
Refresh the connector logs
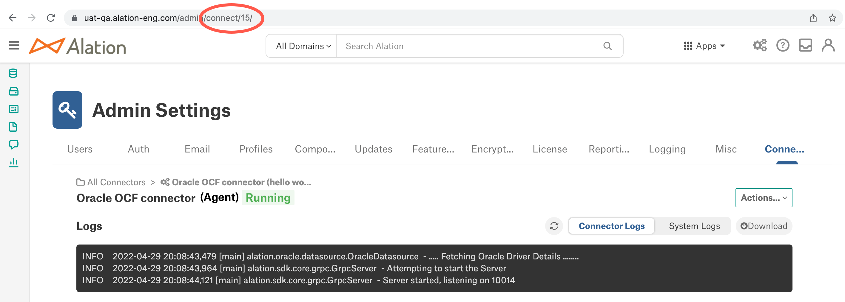point(554,226)
